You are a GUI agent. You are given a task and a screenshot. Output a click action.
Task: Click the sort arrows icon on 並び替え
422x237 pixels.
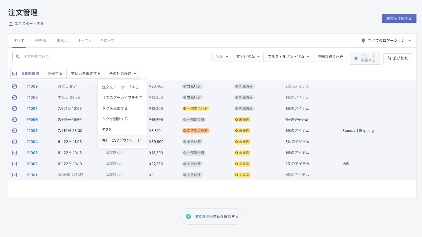[x=390, y=58]
